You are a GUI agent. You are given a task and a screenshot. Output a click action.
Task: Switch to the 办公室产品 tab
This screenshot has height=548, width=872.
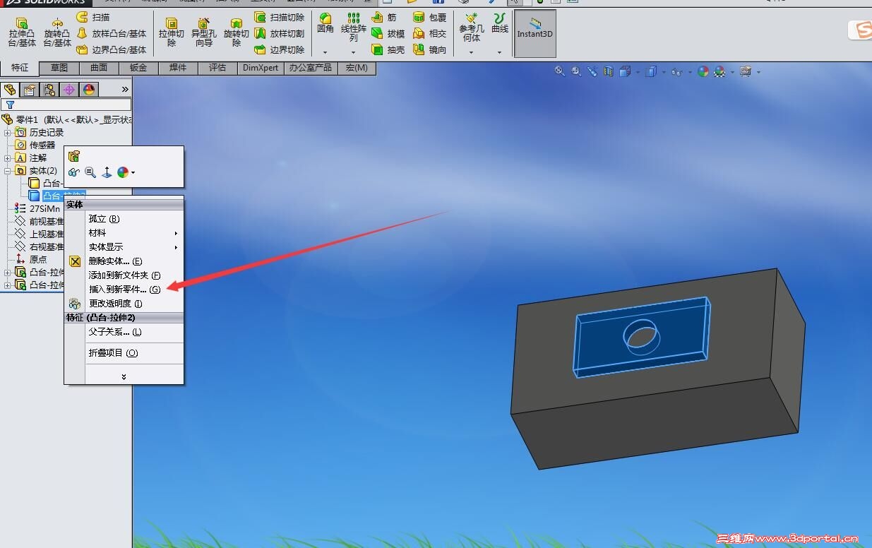coord(311,68)
